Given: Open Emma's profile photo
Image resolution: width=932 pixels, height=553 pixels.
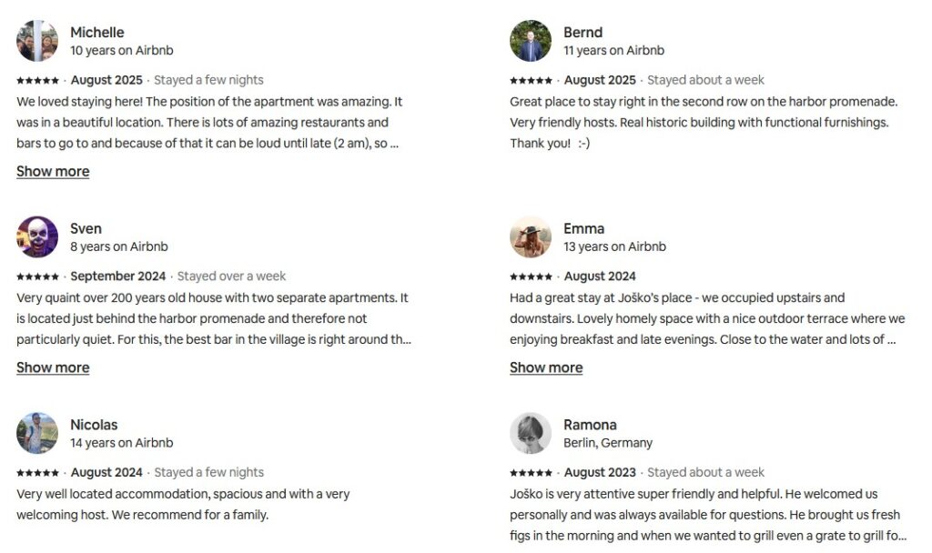Looking at the screenshot, I should click(531, 237).
